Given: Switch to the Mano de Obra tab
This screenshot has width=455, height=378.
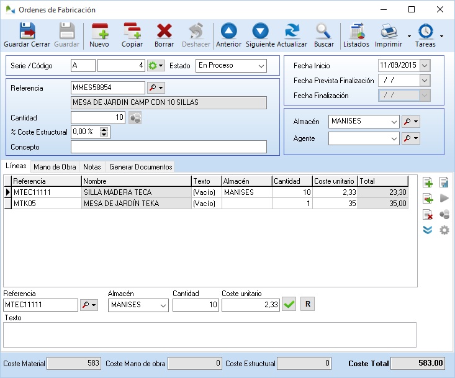Looking at the screenshot, I should pyautogui.click(x=55, y=166).
